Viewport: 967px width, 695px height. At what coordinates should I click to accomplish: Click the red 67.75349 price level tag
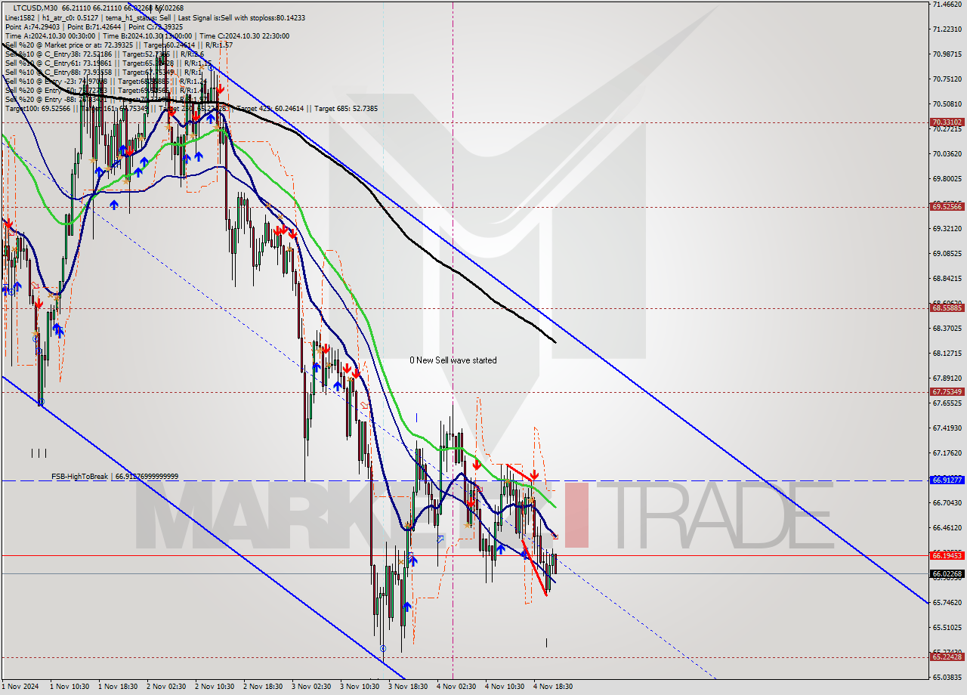click(x=947, y=391)
